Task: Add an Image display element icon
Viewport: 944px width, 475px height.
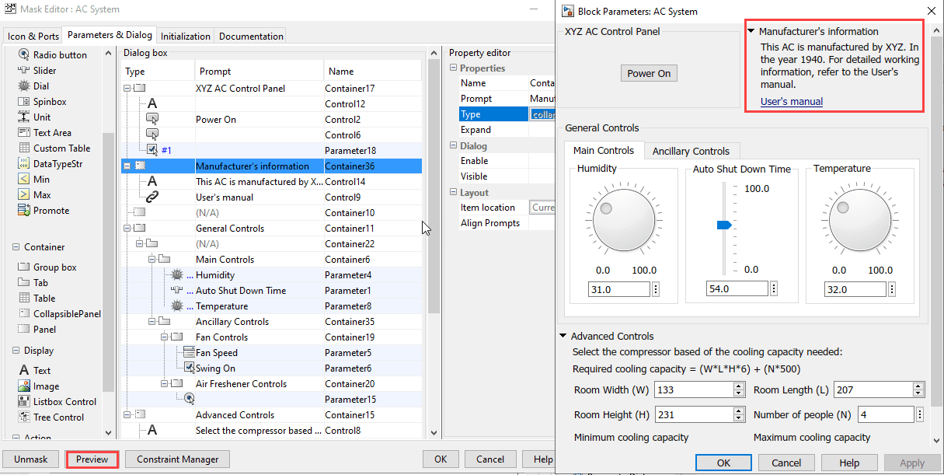Action: click(24, 386)
